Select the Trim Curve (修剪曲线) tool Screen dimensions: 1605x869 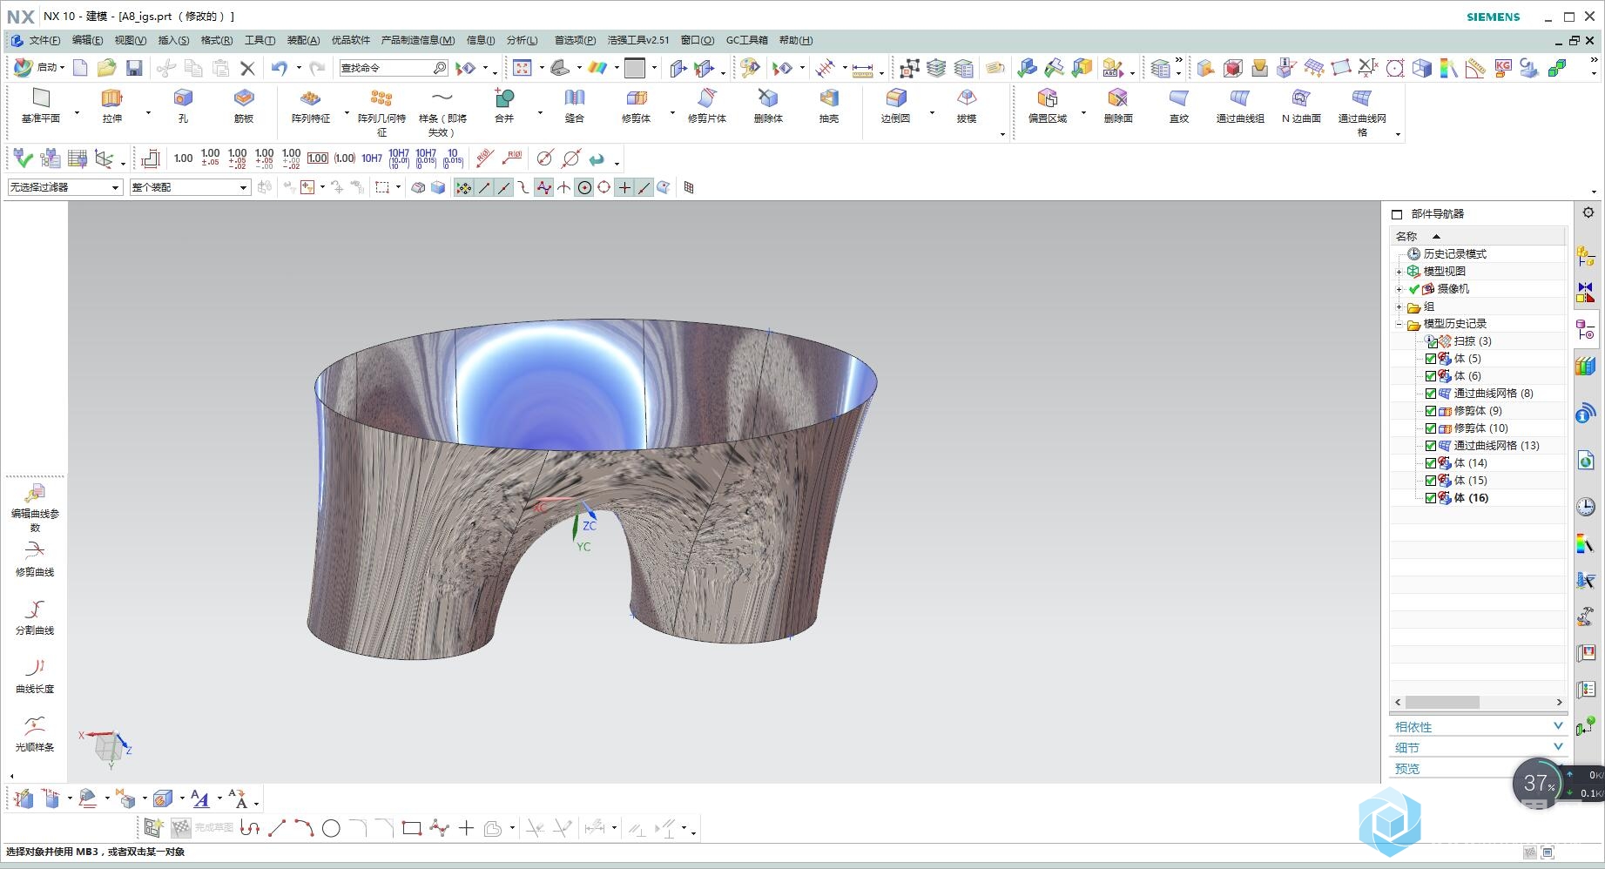(x=35, y=558)
